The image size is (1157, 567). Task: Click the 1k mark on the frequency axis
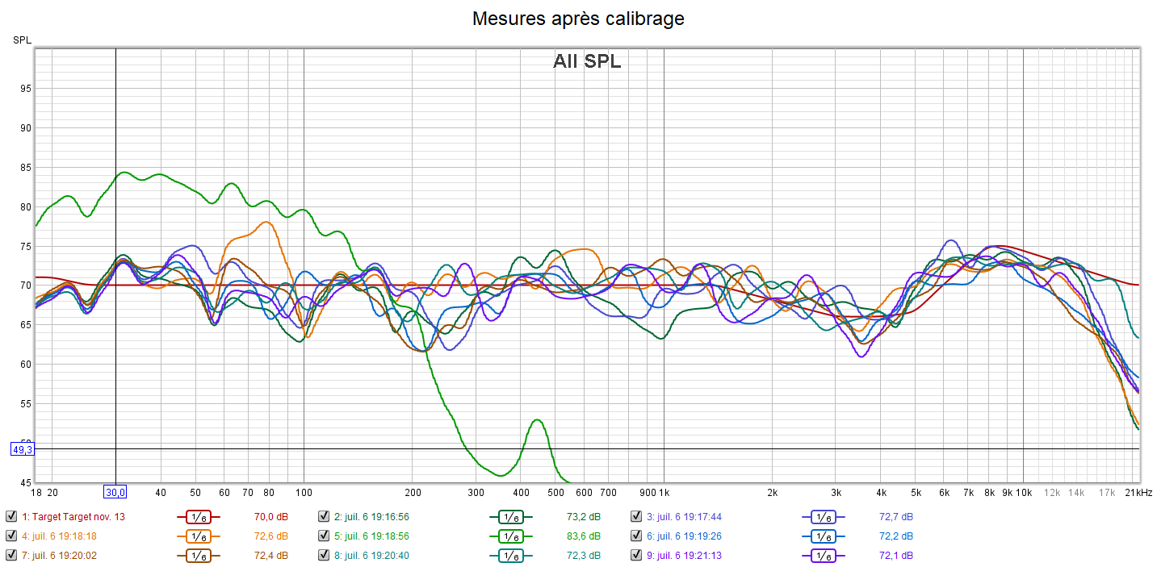[x=664, y=492]
